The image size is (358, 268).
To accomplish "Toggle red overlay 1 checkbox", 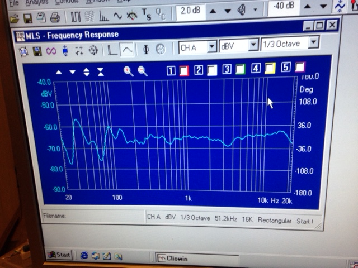I will [x=184, y=71].
